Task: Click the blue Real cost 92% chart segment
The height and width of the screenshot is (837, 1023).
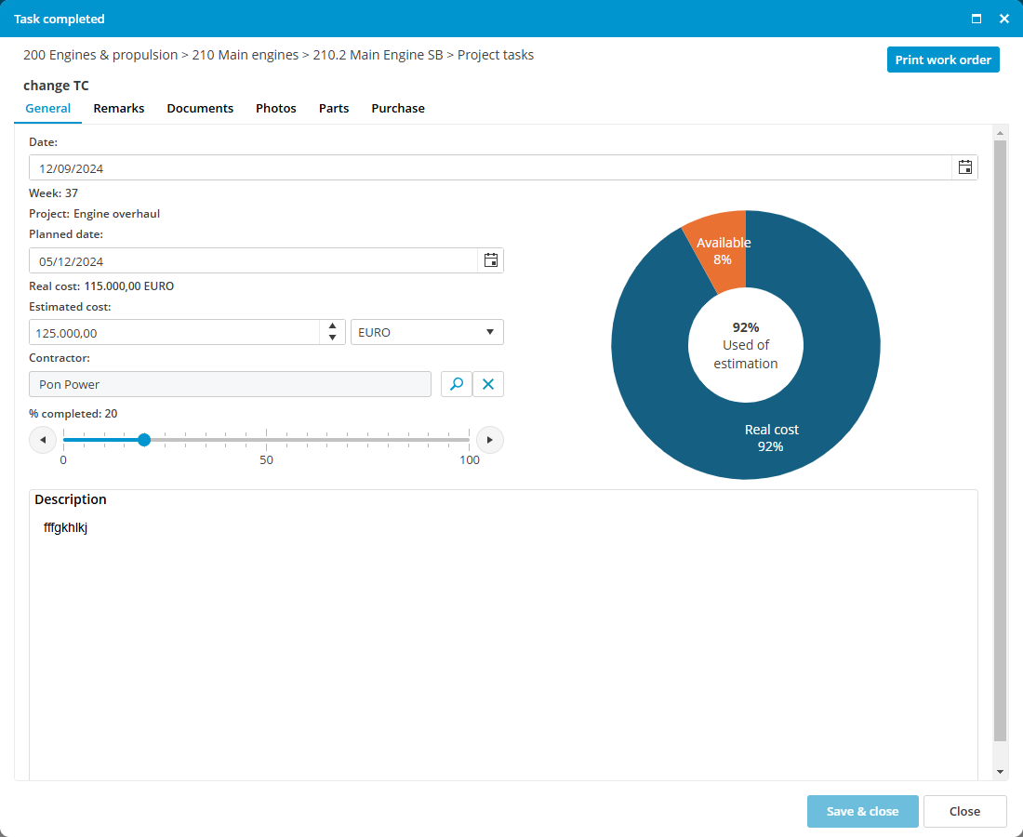Action: point(770,438)
